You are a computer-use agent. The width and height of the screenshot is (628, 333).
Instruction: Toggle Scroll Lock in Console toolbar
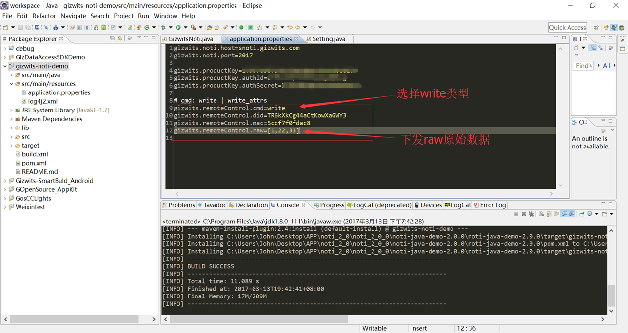549,214
